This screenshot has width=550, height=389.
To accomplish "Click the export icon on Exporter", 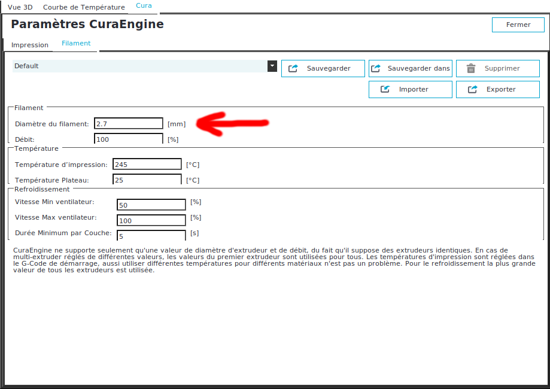I will coord(472,89).
